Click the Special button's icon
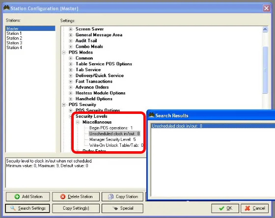Screen dimensions: 275x218 pyautogui.click(x=115, y=208)
